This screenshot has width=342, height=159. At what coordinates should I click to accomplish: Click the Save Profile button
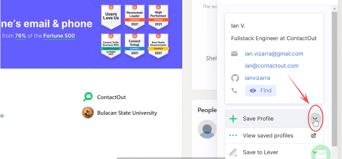click(266, 119)
